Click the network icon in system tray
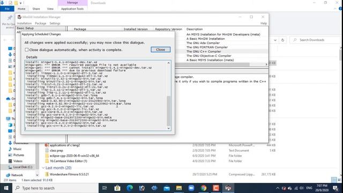The width and height of the screenshot is (343, 193). click(x=296, y=188)
